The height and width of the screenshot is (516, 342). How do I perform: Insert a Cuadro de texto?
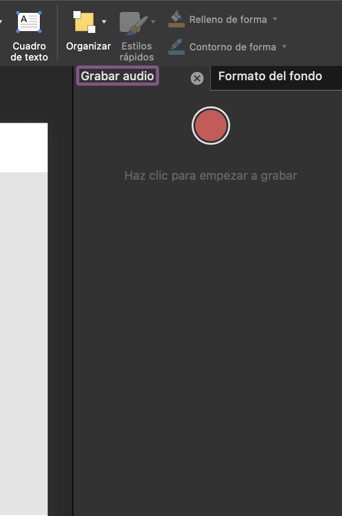29,36
